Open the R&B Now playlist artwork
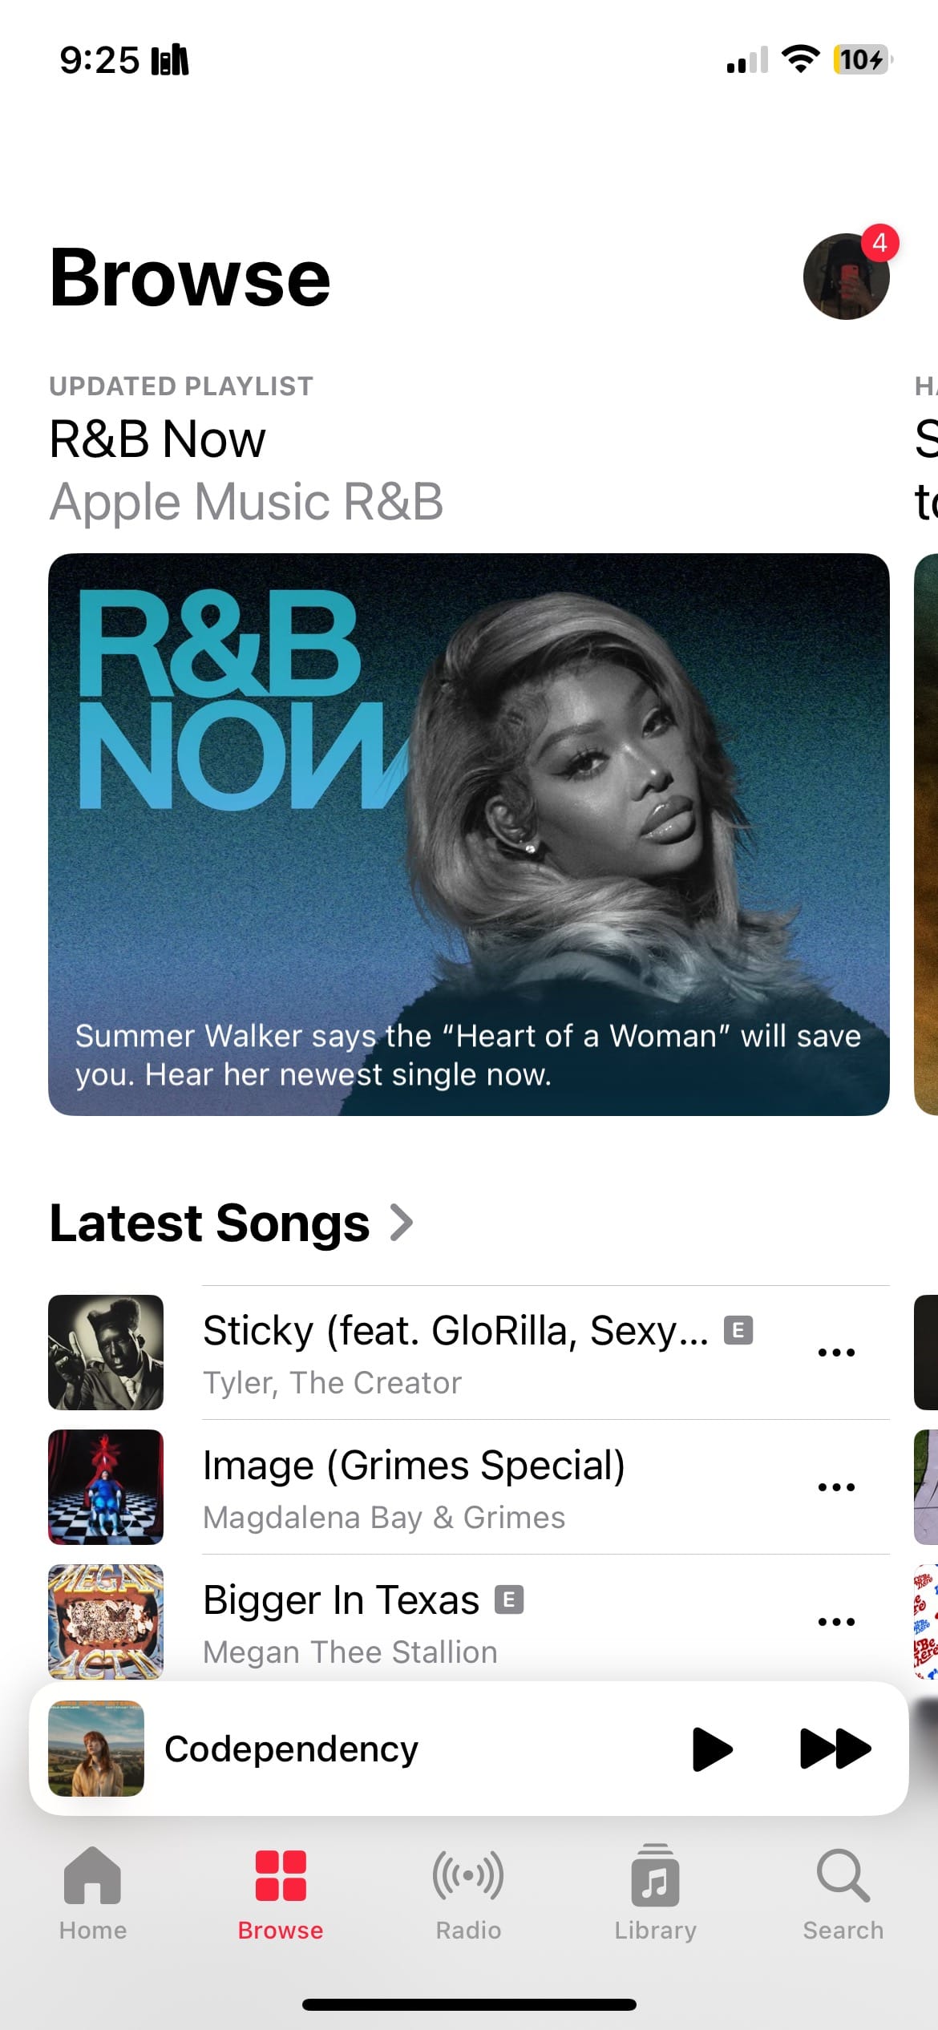The height and width of the screenshot is (2030, 938). (x=469, y=834)
